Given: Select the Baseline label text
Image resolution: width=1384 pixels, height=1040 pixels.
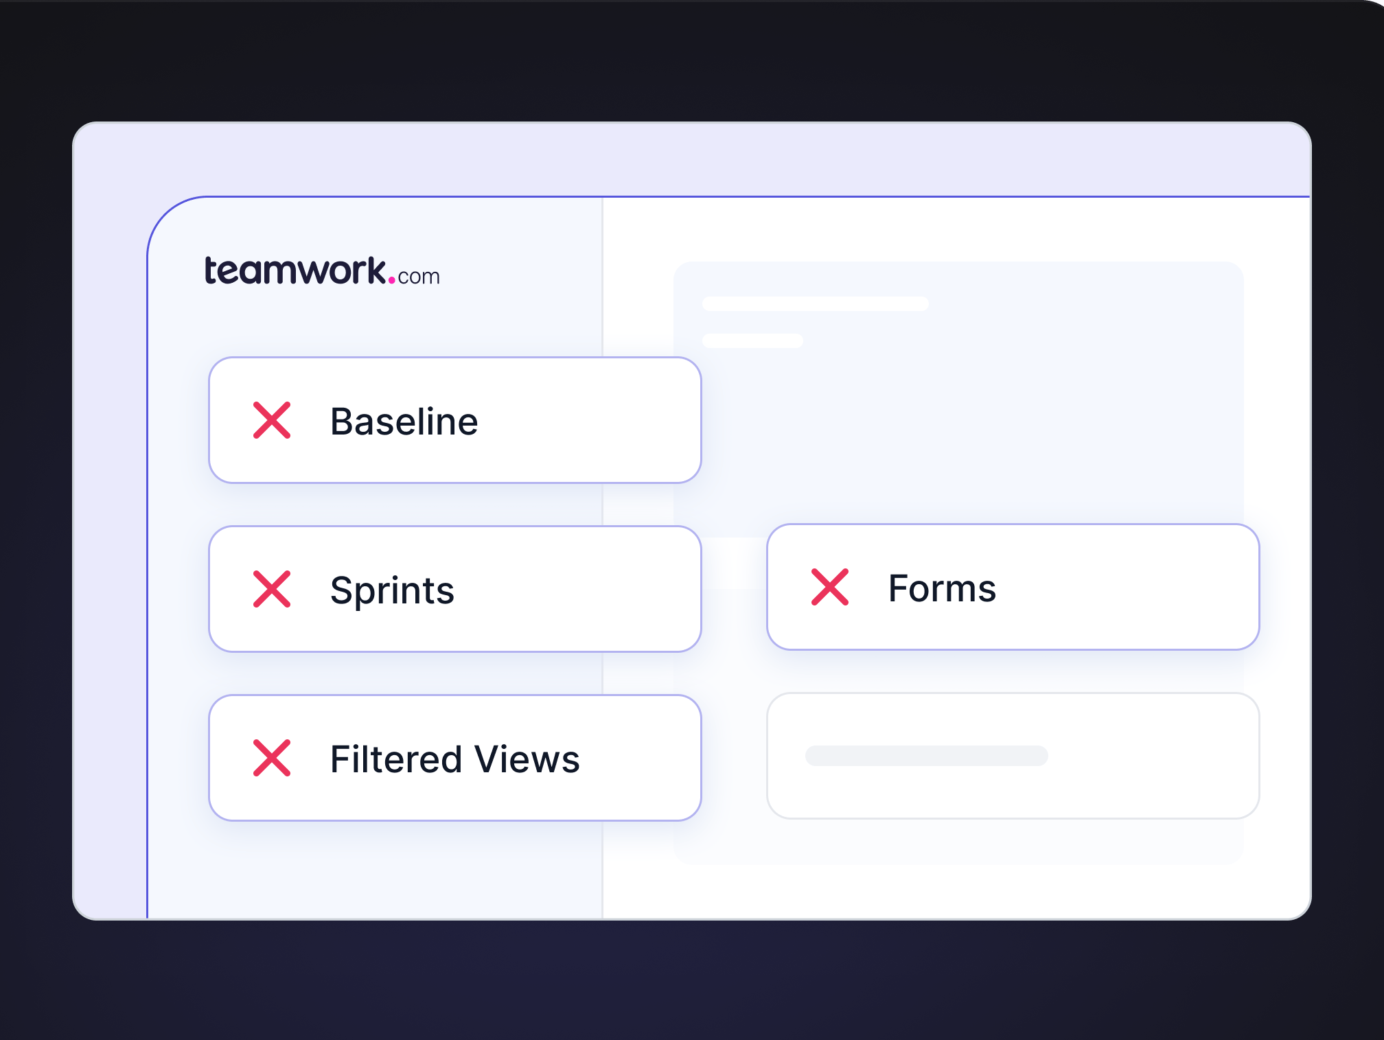Looking at the screenshot, I should 404,421.
